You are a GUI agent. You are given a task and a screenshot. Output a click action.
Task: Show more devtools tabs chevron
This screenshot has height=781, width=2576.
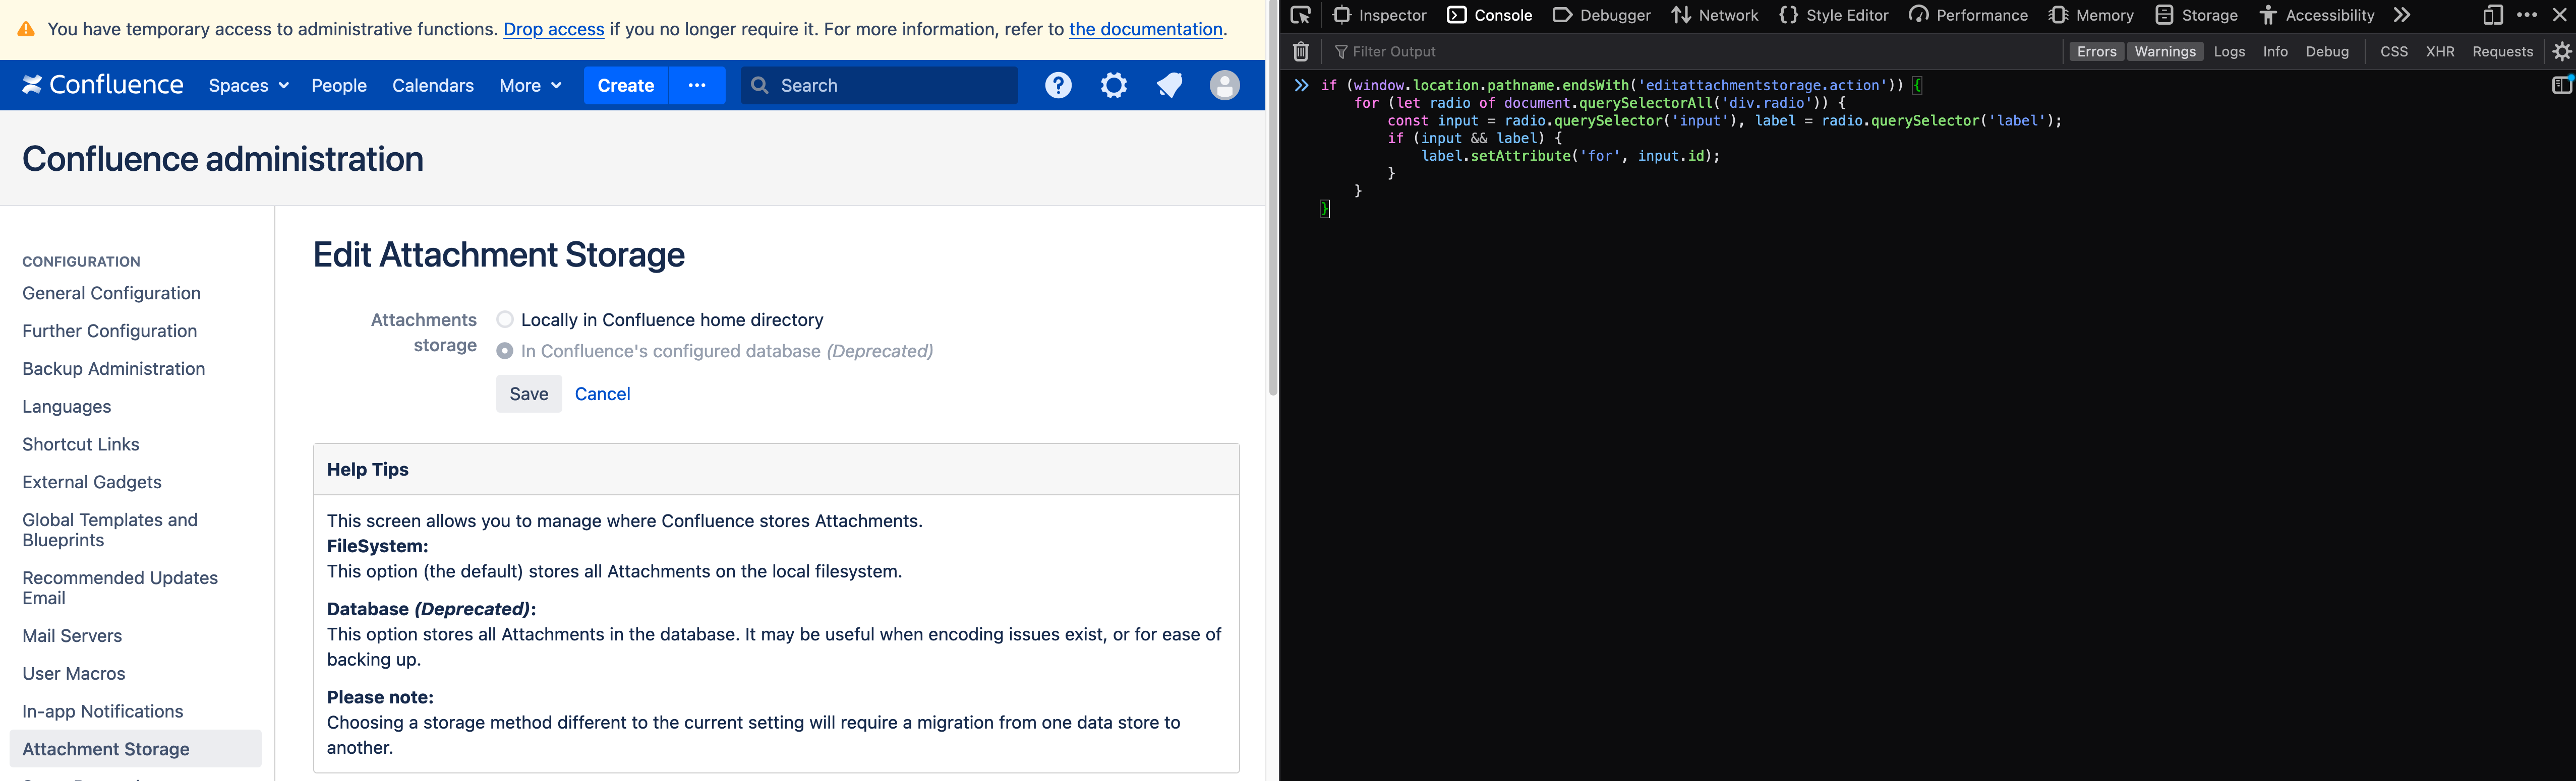(x=2402, y=15)
